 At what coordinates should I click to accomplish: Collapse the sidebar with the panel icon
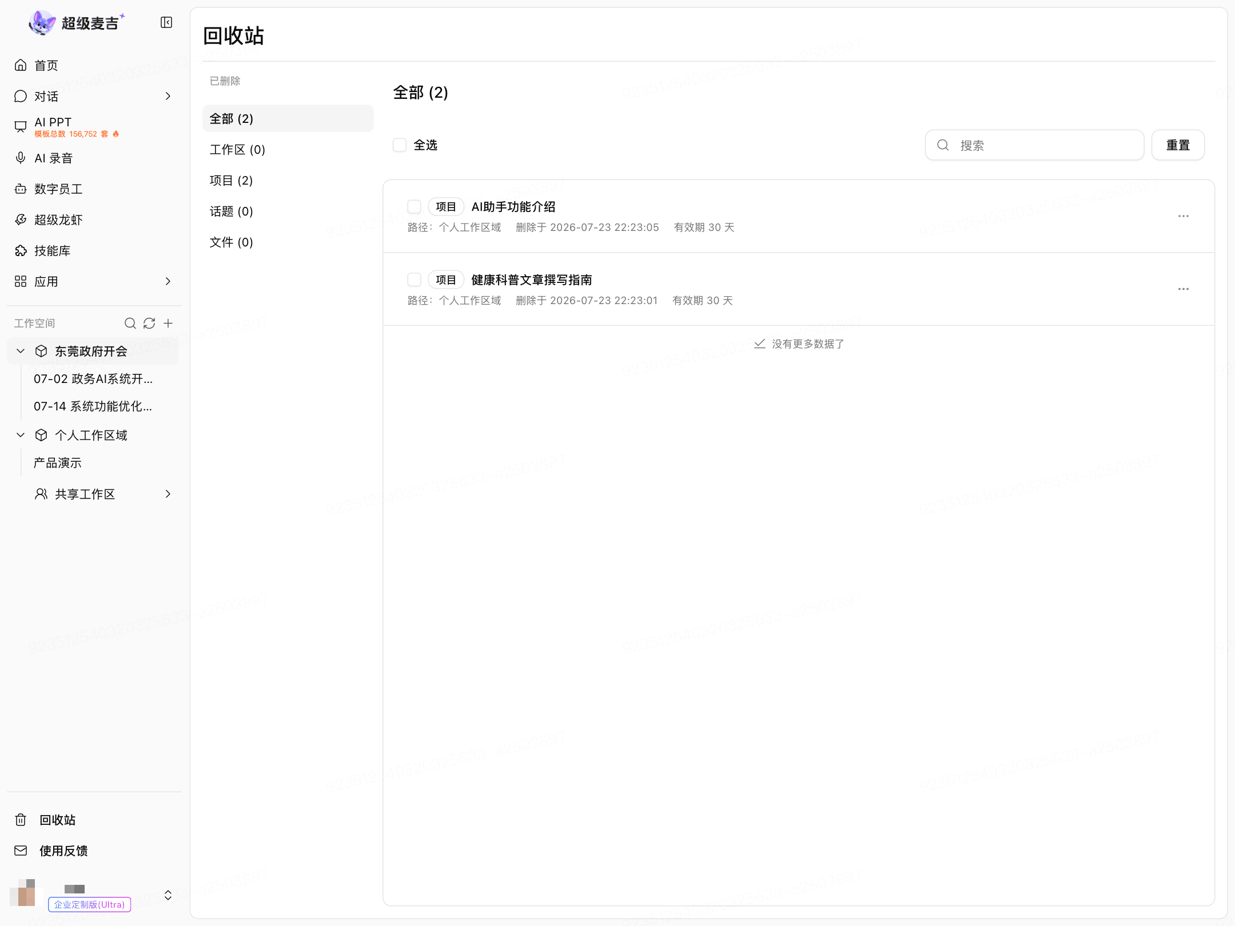tap(166, 22)
